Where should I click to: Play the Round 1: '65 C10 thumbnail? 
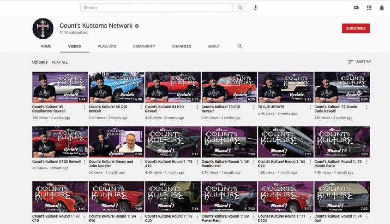(286, 142)
